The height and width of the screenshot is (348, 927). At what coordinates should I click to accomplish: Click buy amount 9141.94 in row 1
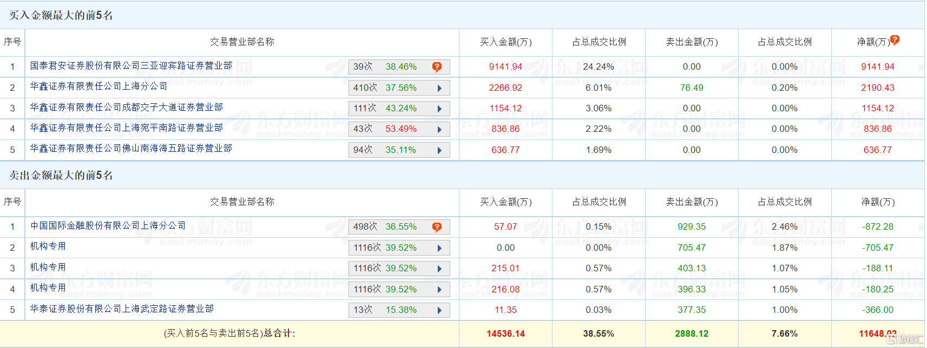(505, 66)
